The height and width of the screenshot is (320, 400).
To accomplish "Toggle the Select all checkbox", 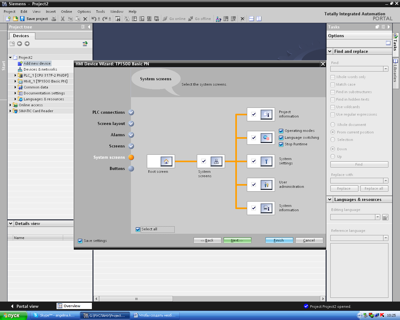I will click(x=138, y=229).
